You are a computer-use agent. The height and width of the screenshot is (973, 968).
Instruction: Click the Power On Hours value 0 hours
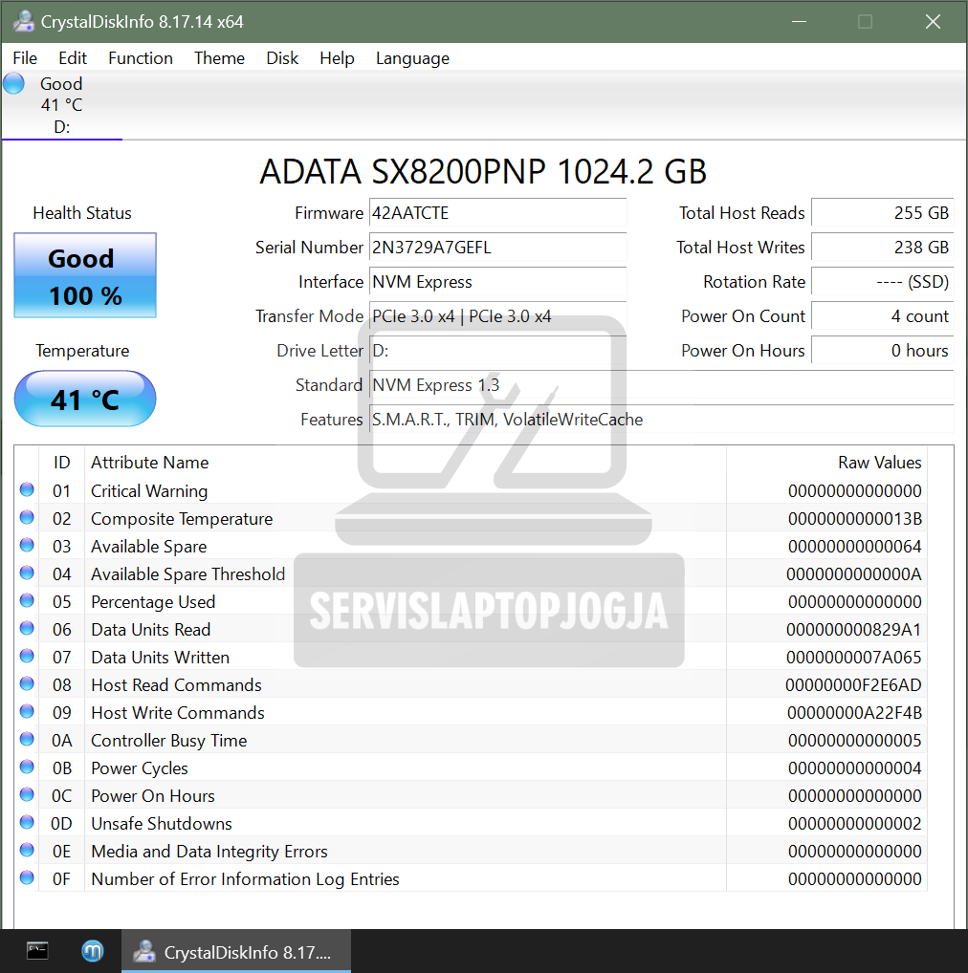[882, 351]
